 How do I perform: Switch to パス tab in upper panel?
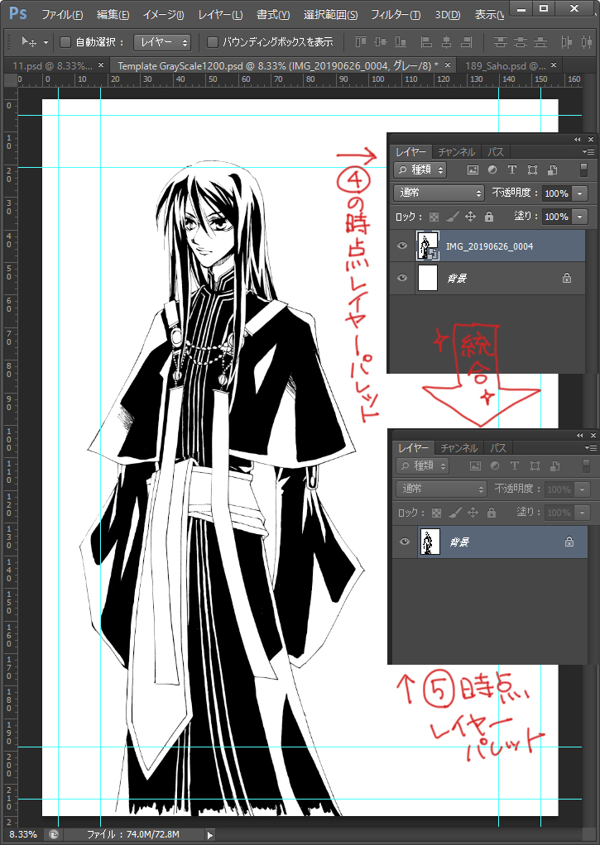click(x=496, y=152)
